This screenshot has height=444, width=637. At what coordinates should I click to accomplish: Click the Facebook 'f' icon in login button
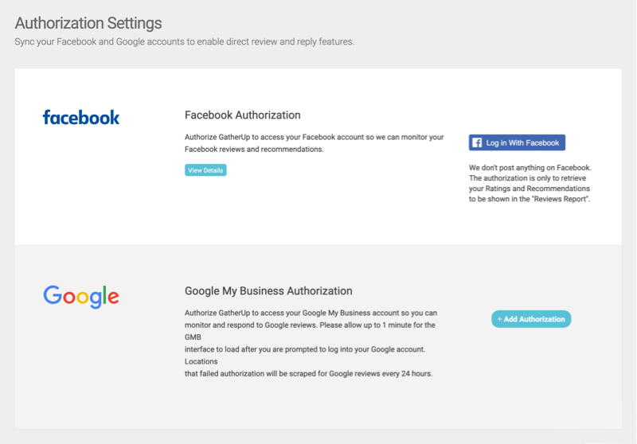tap(477, 143)
